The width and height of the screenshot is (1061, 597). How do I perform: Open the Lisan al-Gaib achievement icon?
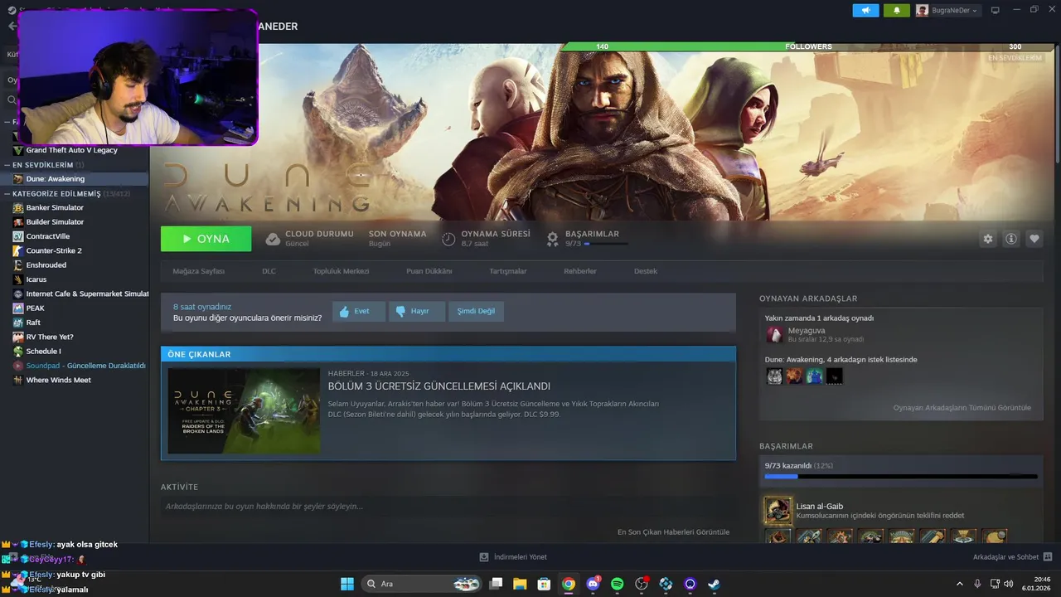tap(778, 510)
